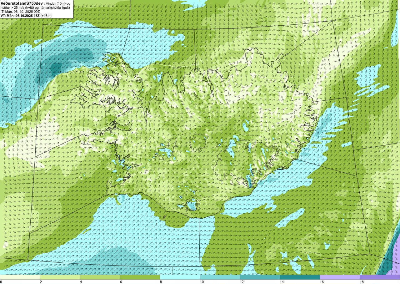Click the 'Veðurstofan/IS750dev' title text

click(22, 3)
